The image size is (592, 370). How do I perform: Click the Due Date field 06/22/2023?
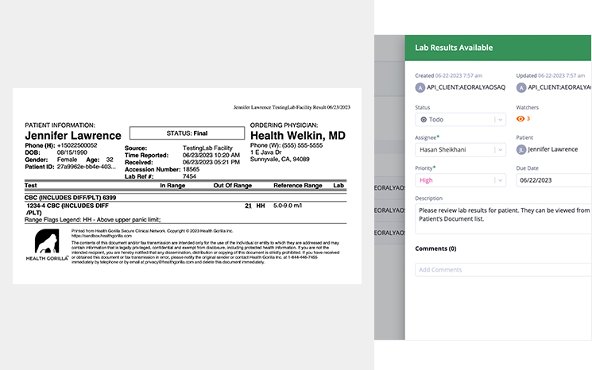tap(554, 180)
